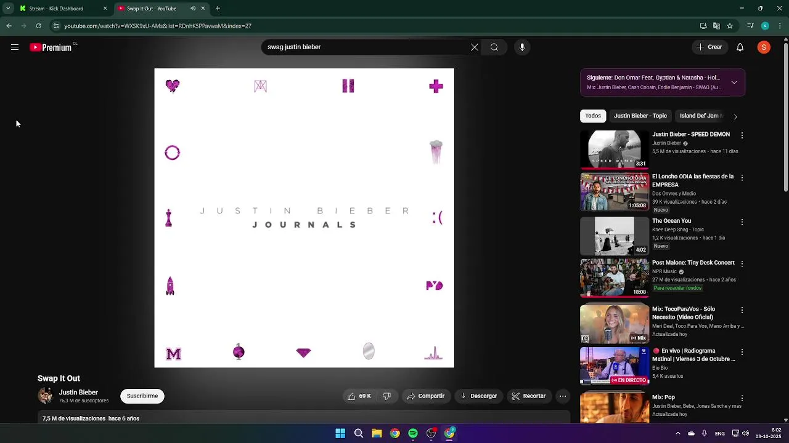Viewport: 789px width, 443px height.
Task: Click the Crear button
Action: tap(709, 47)
